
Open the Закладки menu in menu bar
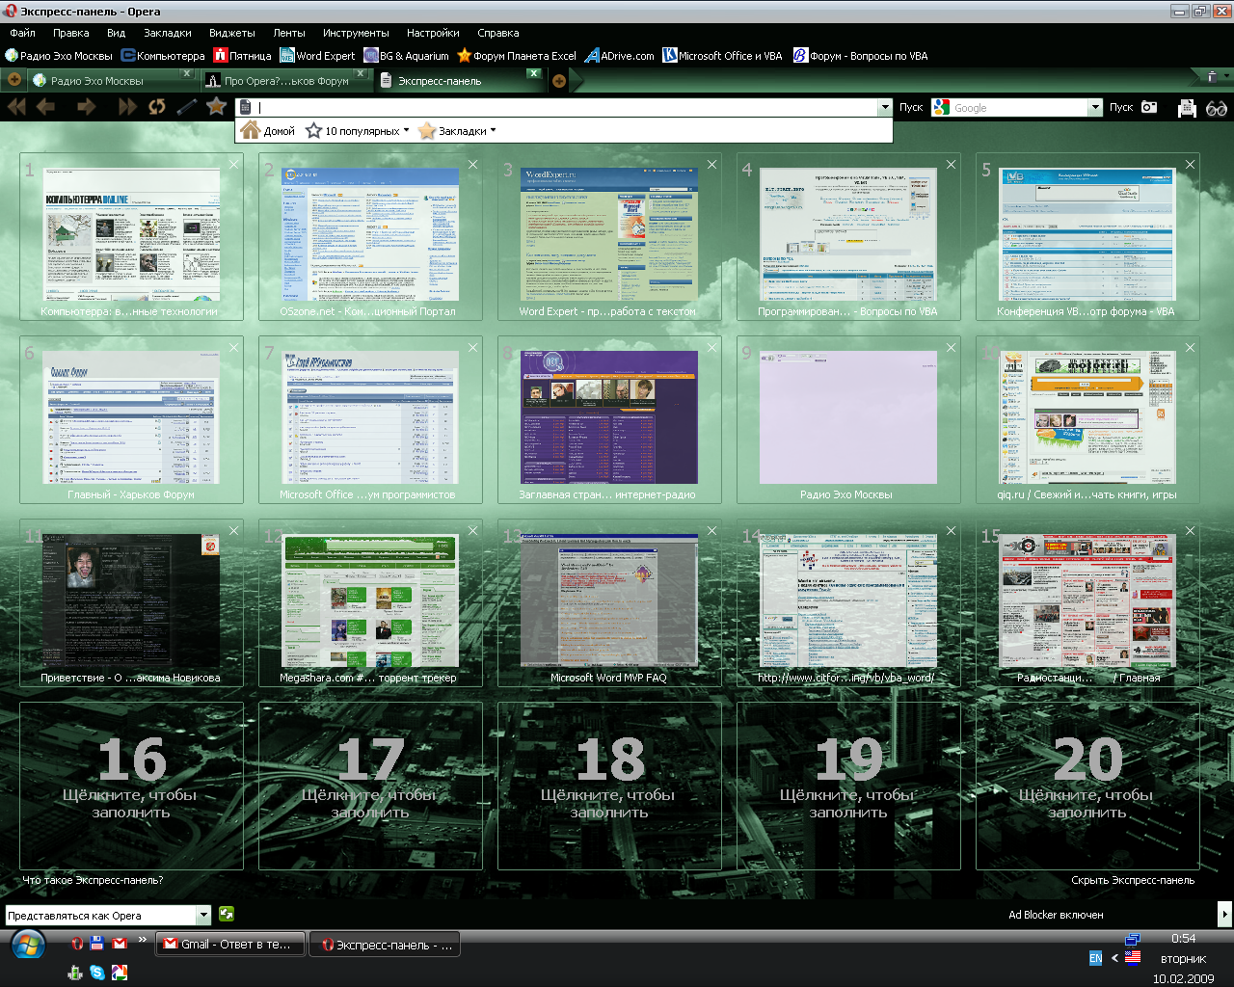pos(167,33)
